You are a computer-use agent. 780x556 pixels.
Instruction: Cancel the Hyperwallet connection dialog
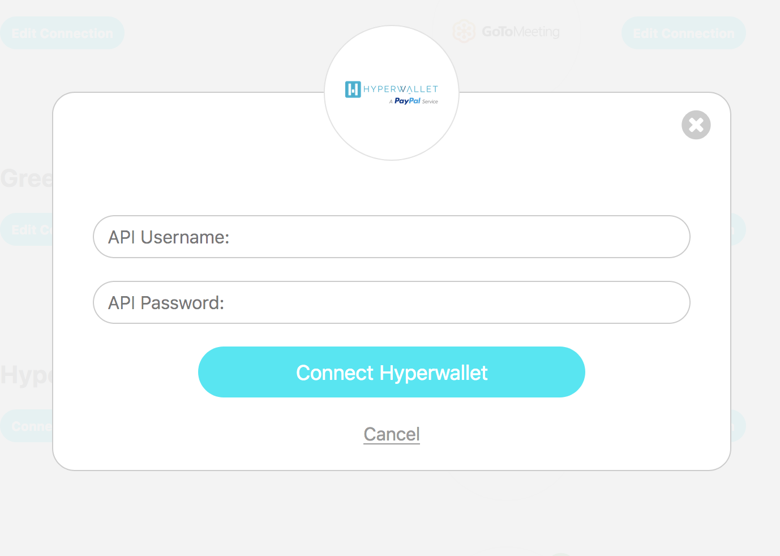pos(391,434)
